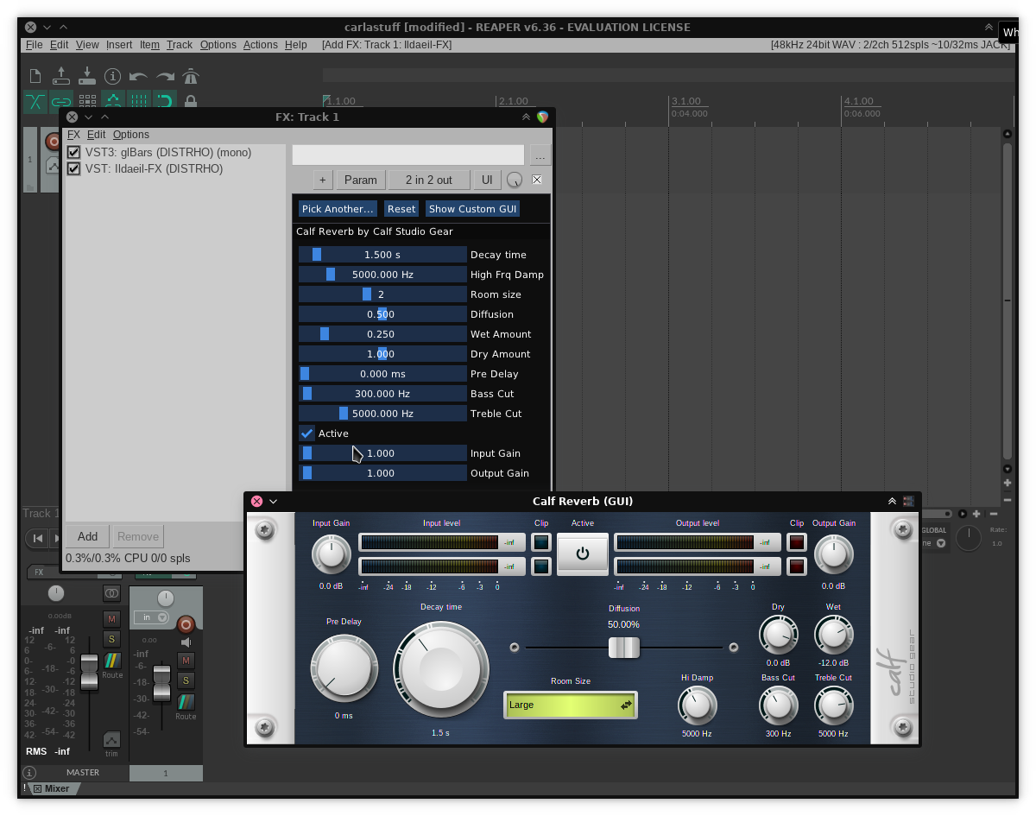Viewport: 1036px width, 816px height.
Task: Click the FX preset name field
Action: [408, 155]
